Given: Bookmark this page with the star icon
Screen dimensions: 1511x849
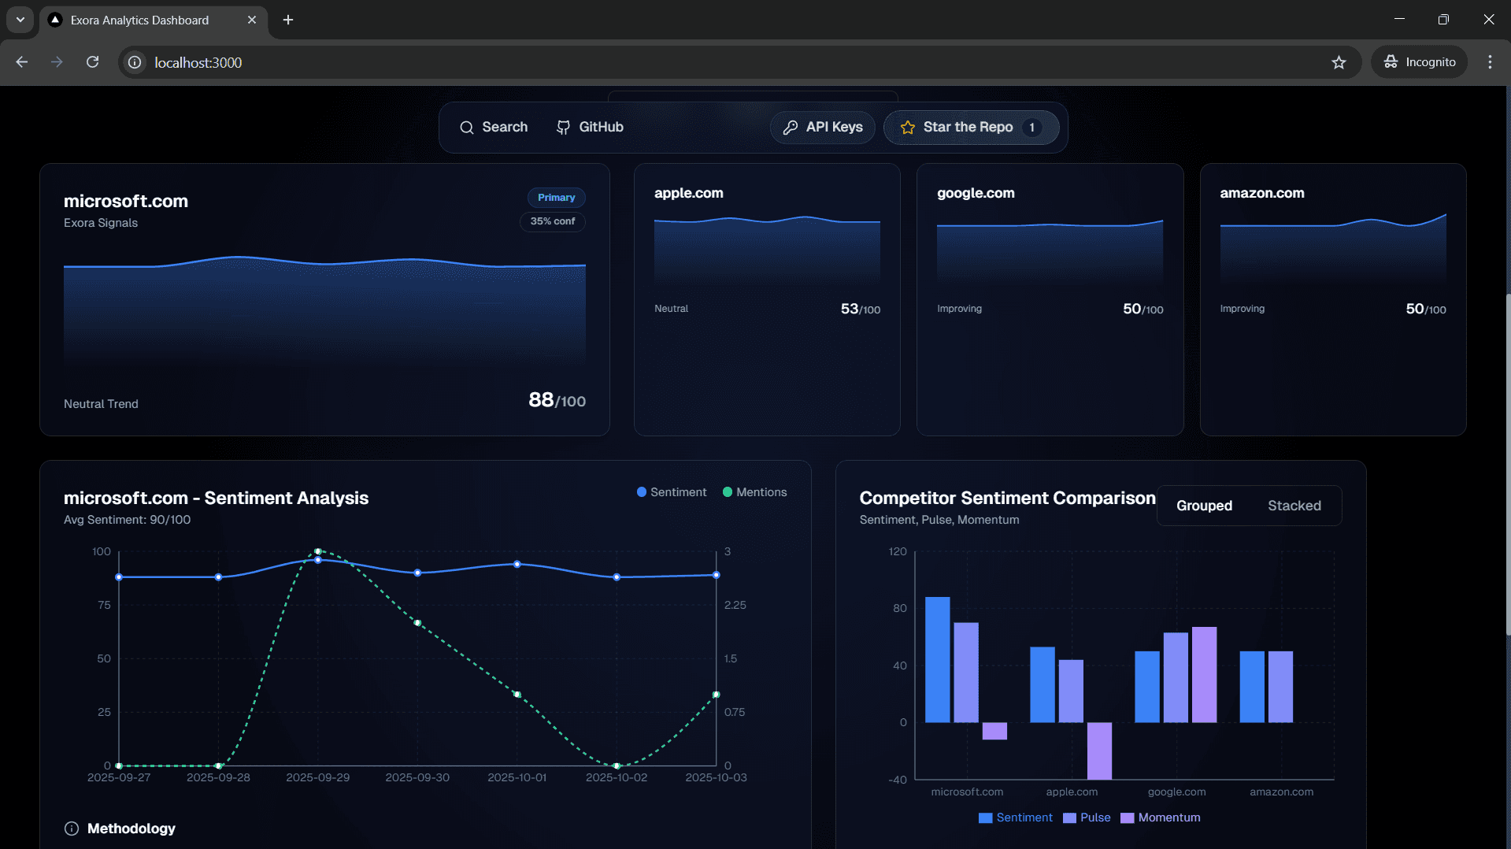Looking at the screenshot, I should click(1339, 62).
